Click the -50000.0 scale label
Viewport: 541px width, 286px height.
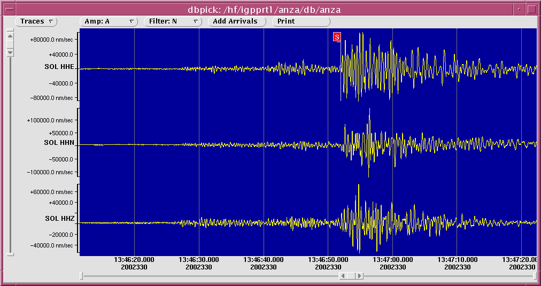click(x=60, y=159)
